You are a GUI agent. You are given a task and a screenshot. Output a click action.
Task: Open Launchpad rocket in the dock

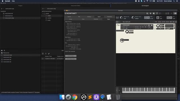68,97
